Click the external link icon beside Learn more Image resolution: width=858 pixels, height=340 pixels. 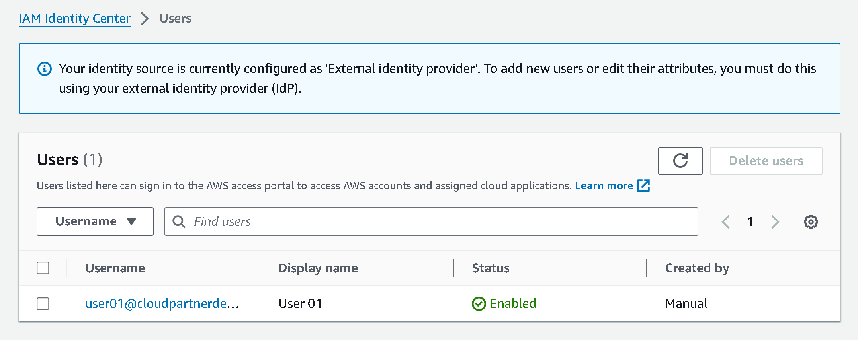pyautogui.click(x=643, y=186)
